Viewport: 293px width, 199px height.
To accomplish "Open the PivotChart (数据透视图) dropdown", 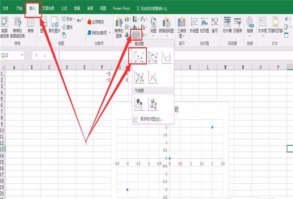I will (x=166, y=27).
